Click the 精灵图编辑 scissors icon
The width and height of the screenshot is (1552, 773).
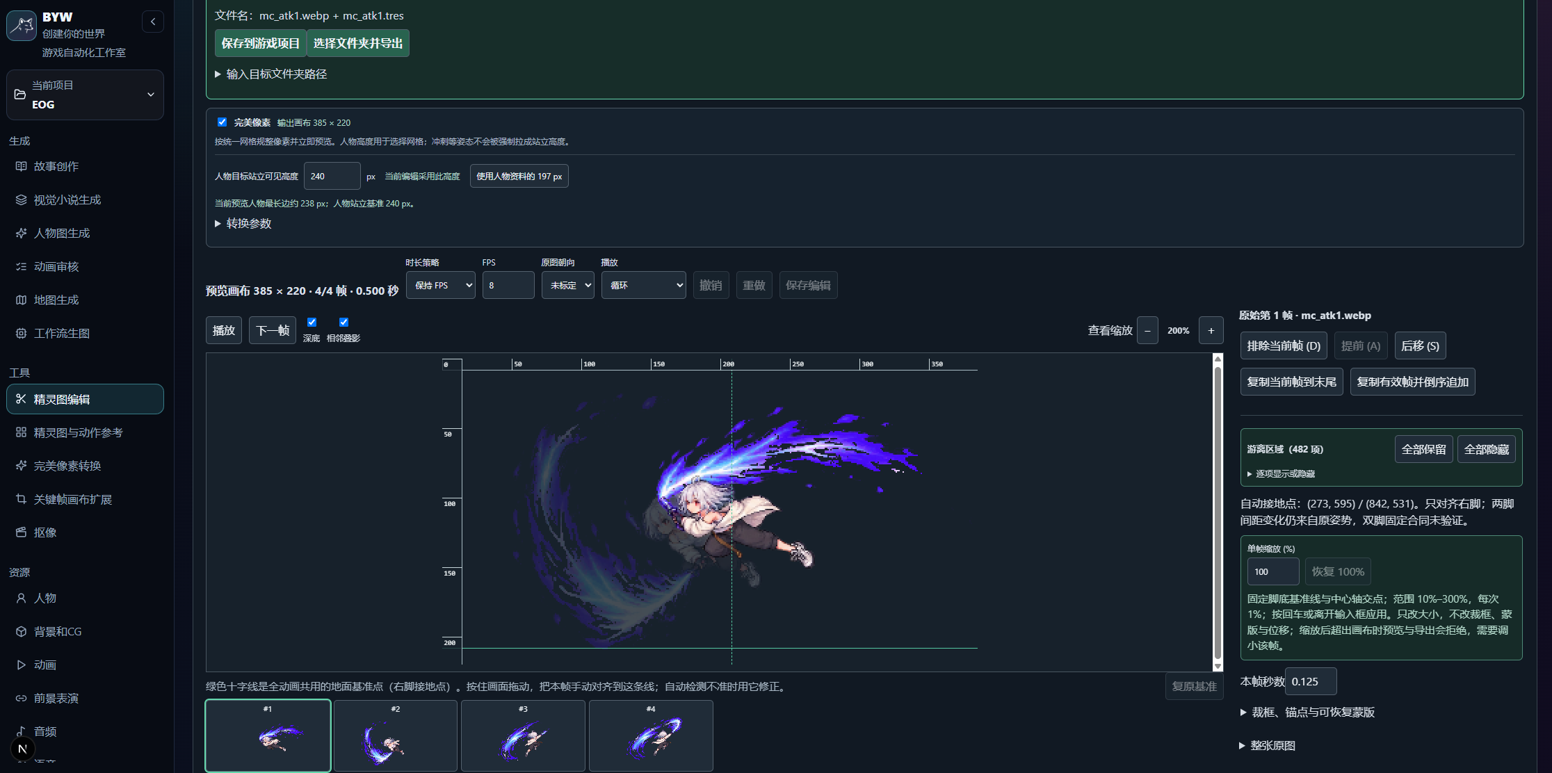pyautogui.click(x=21, y=399)
